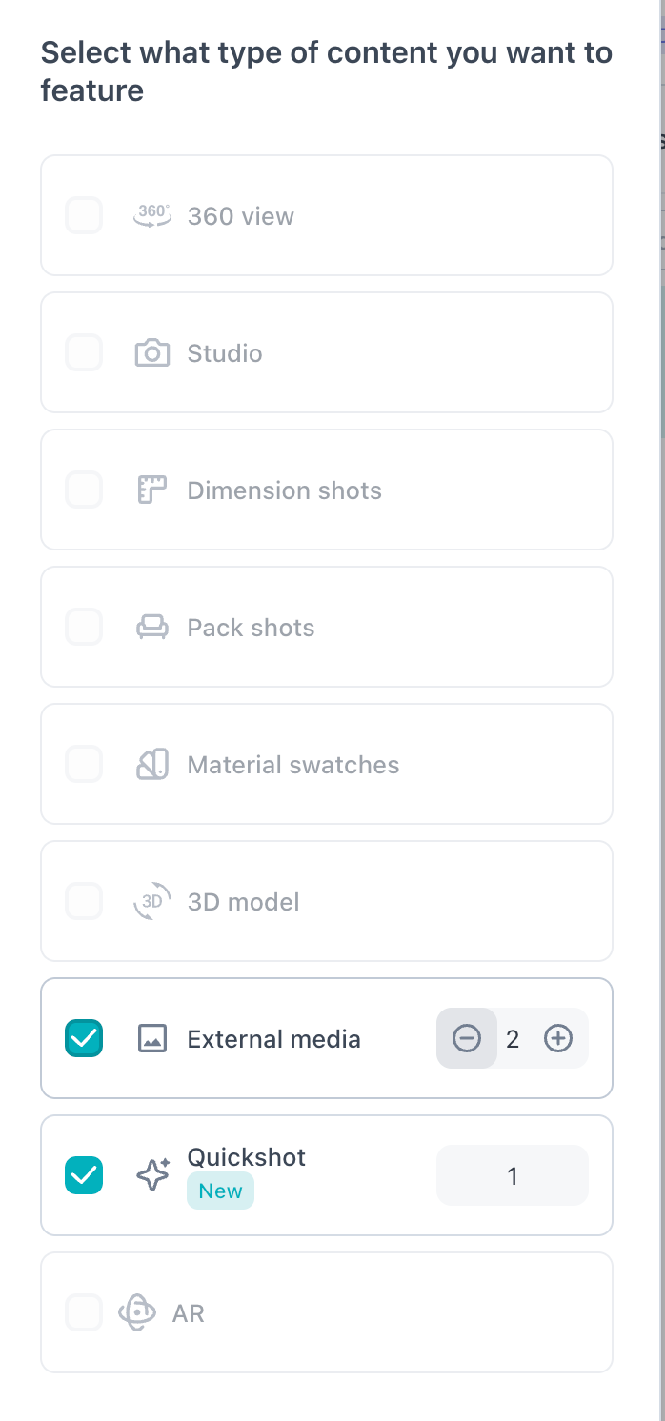Click the Quickshot quantity field
Screen dimensions: 665x1421
click(x=513, y=1176)
